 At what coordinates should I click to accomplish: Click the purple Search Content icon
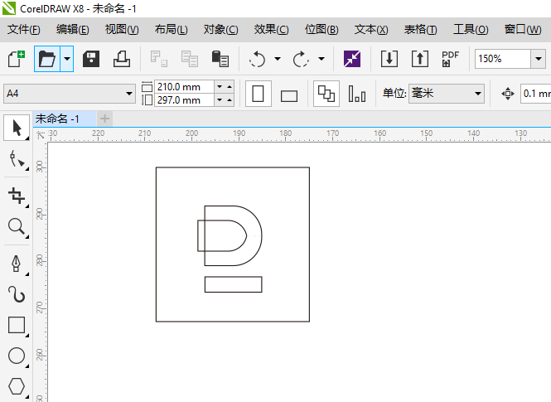[352, 59]
